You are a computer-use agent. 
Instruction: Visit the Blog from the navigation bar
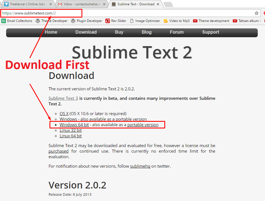(147, 32)
